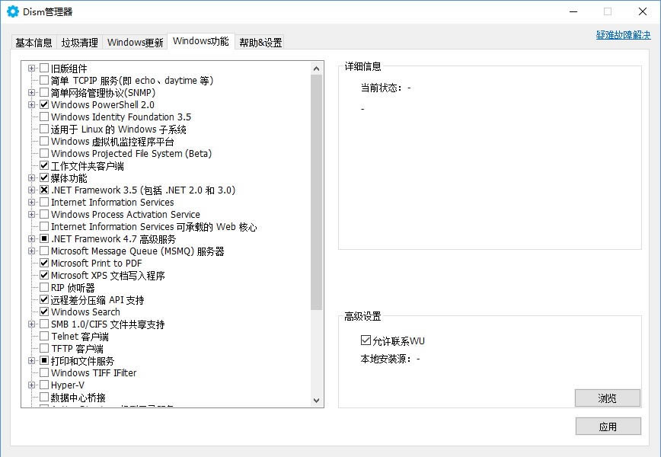Expand the .NET Framework 3.5 node

pos(31,190)
